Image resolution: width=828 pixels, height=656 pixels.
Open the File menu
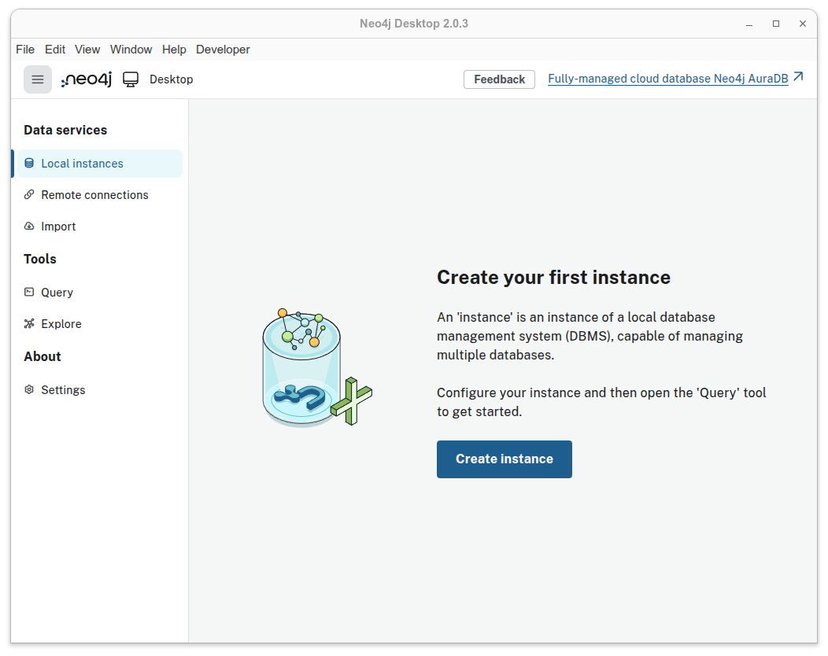point(25,50)
